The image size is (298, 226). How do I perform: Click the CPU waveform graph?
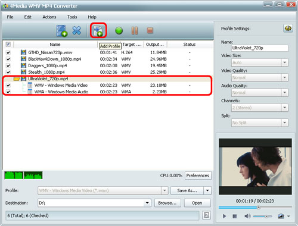[23, 175]
